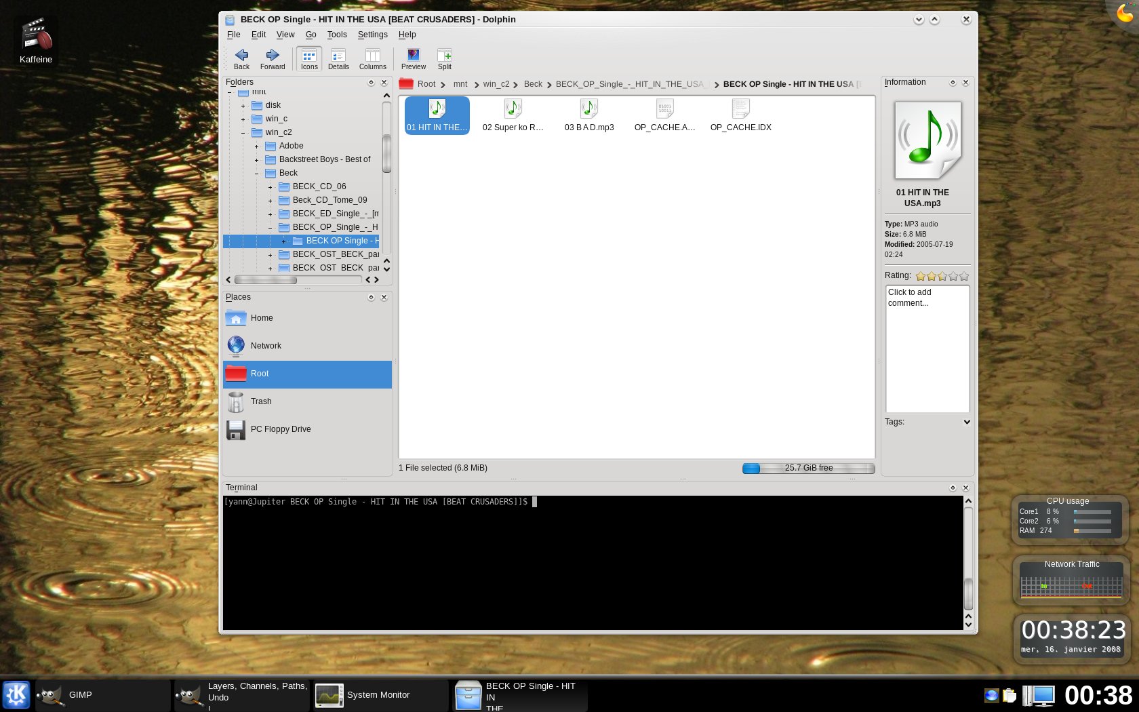Screen dimensions: 1139x712
Task: Expand the disk folder tree node
Action: pos(243,106)
